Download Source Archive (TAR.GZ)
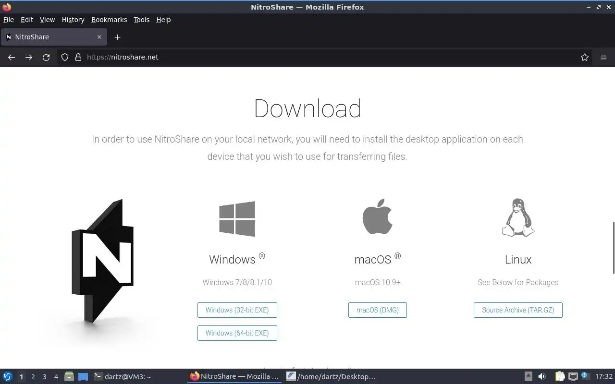The width and height of the screenshot is (615, 384). (x=518, y=310)
